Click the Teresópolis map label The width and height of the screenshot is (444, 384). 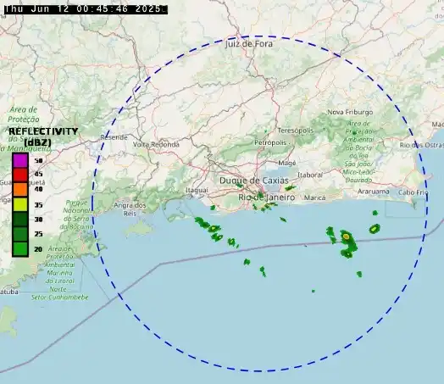coord(296,131)
